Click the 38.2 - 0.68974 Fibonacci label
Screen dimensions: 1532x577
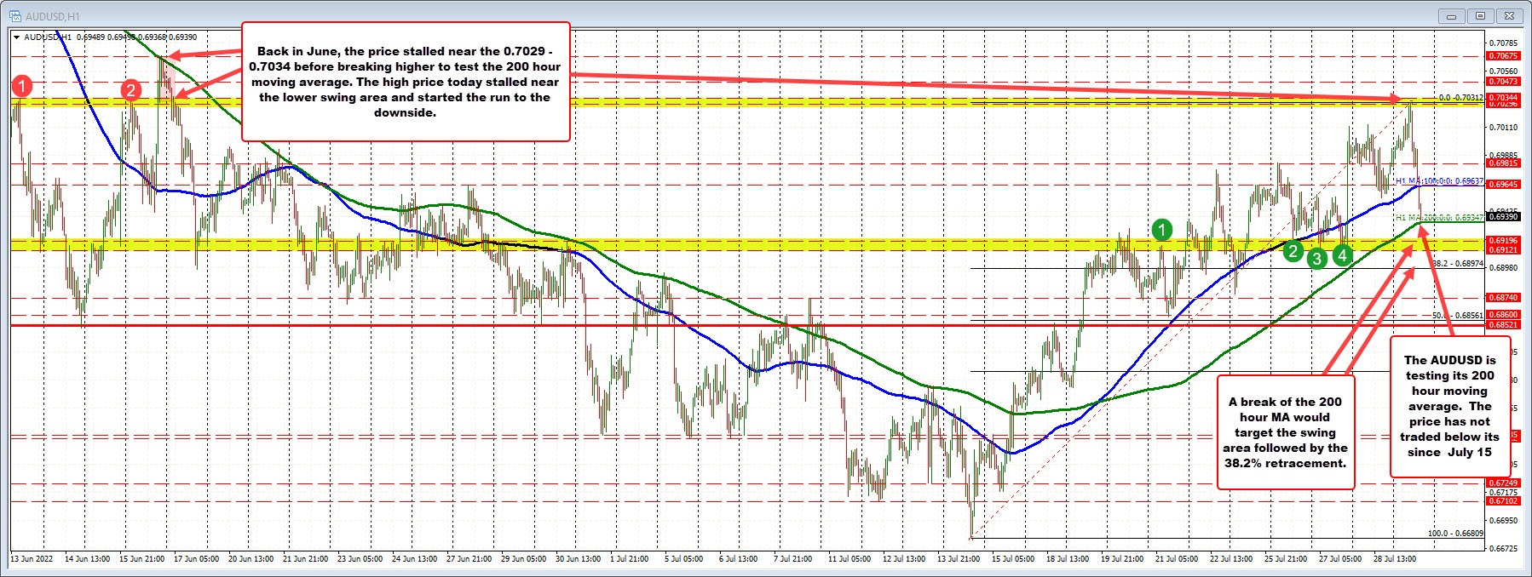click(x=1458, y=264)
